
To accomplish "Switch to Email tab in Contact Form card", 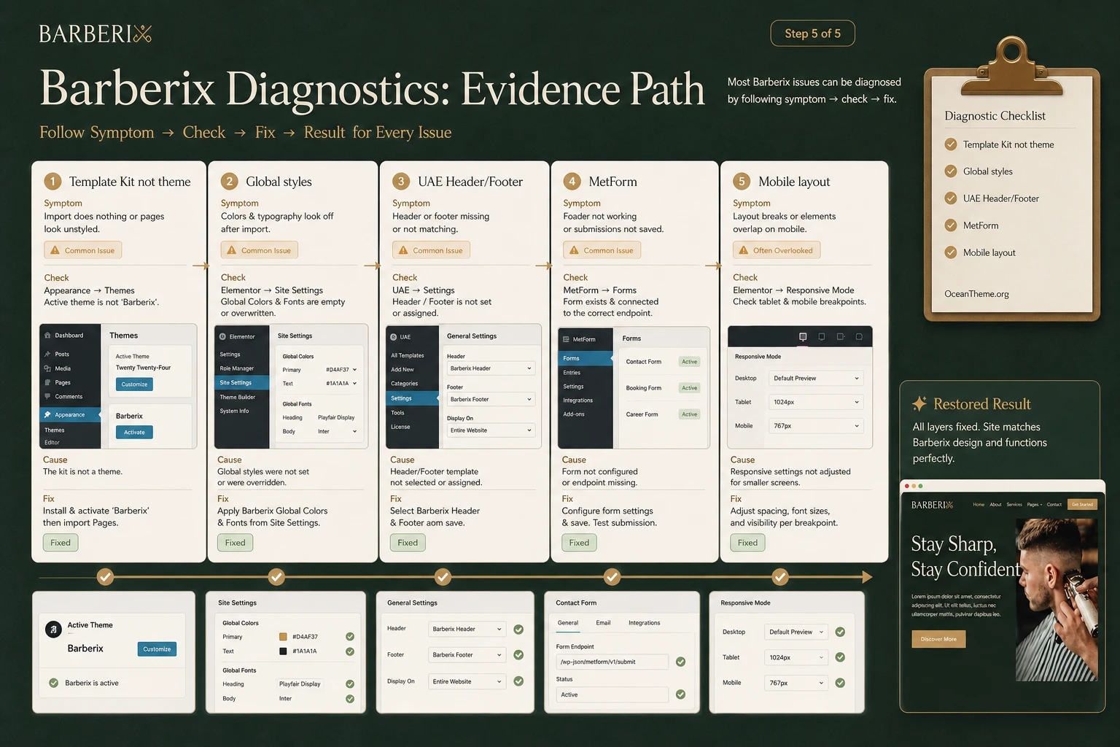I will [603, 623].
